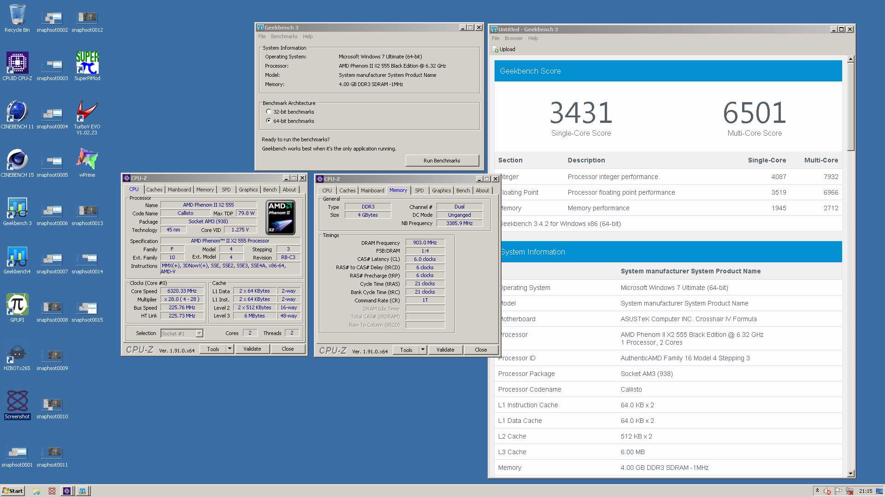Click the Geekbench results scrollbar thumb
The image size is (885, 497).
tap(851, 107)
